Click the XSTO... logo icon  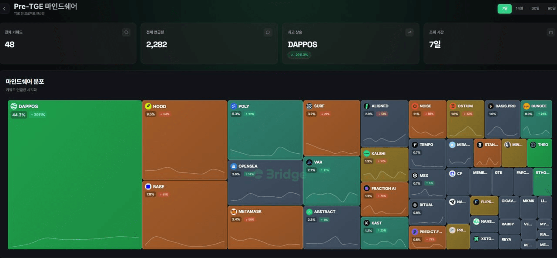(476, 239)
